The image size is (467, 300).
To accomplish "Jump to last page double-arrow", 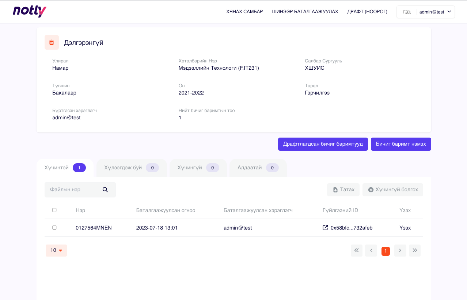I will coord(415,250).
